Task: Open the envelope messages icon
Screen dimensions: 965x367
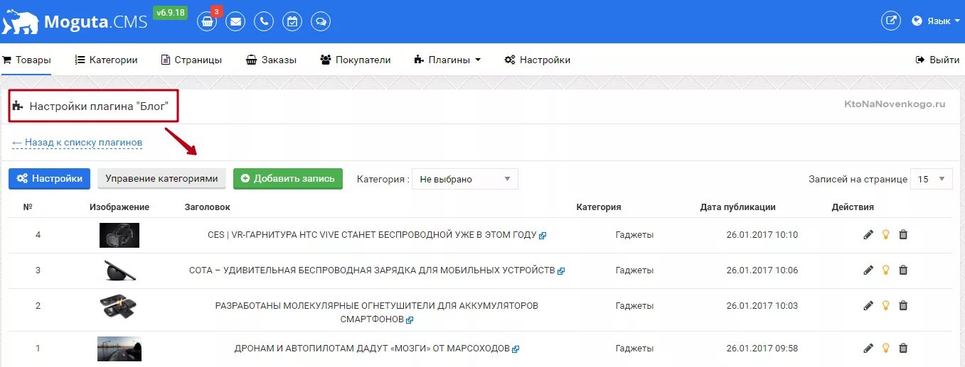Action: coord(235,21)
